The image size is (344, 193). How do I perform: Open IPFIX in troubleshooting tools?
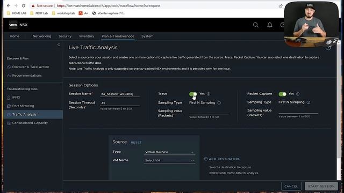16,98
